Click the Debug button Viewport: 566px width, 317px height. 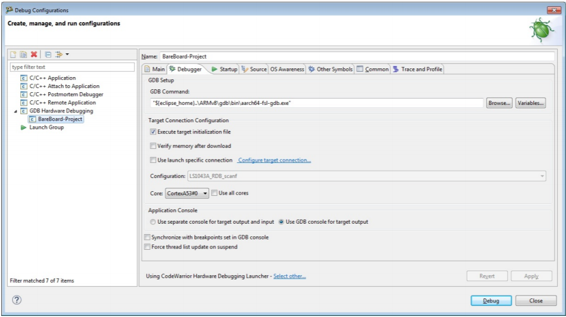click(491, 301)
